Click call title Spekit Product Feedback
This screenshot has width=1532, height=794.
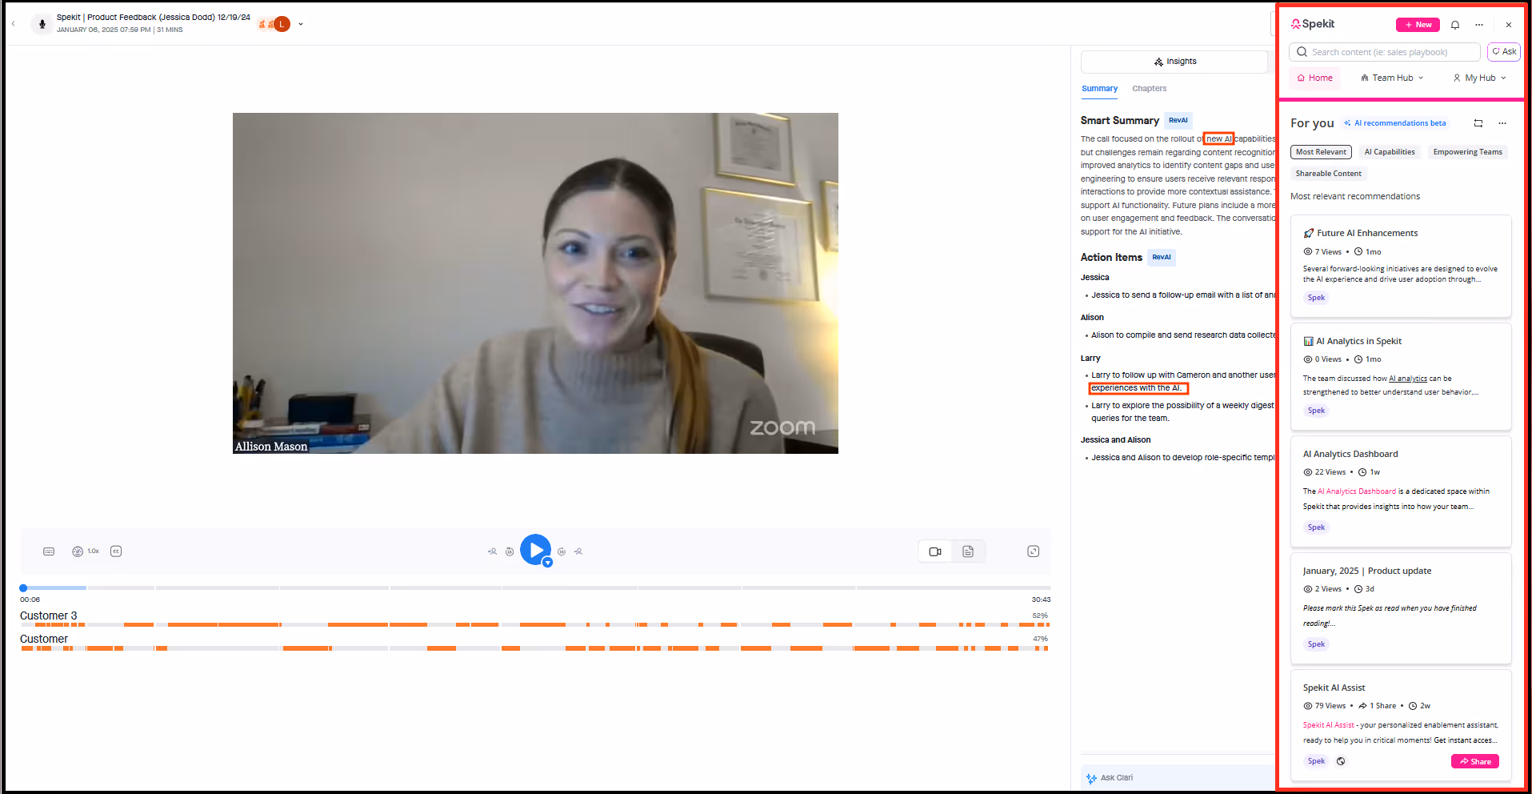[153, 18]
